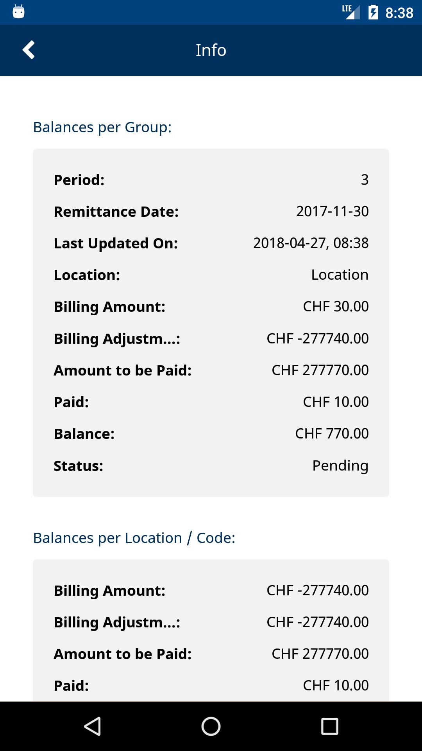Open recent apps square button
This screenshot has height=751, width=422.
coord(329,726)
